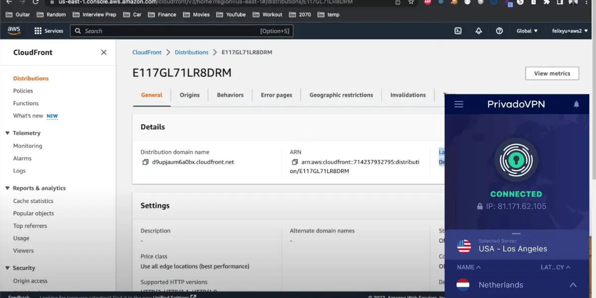Open the PrivadoVPN hamburger menu

coord(459,104)
